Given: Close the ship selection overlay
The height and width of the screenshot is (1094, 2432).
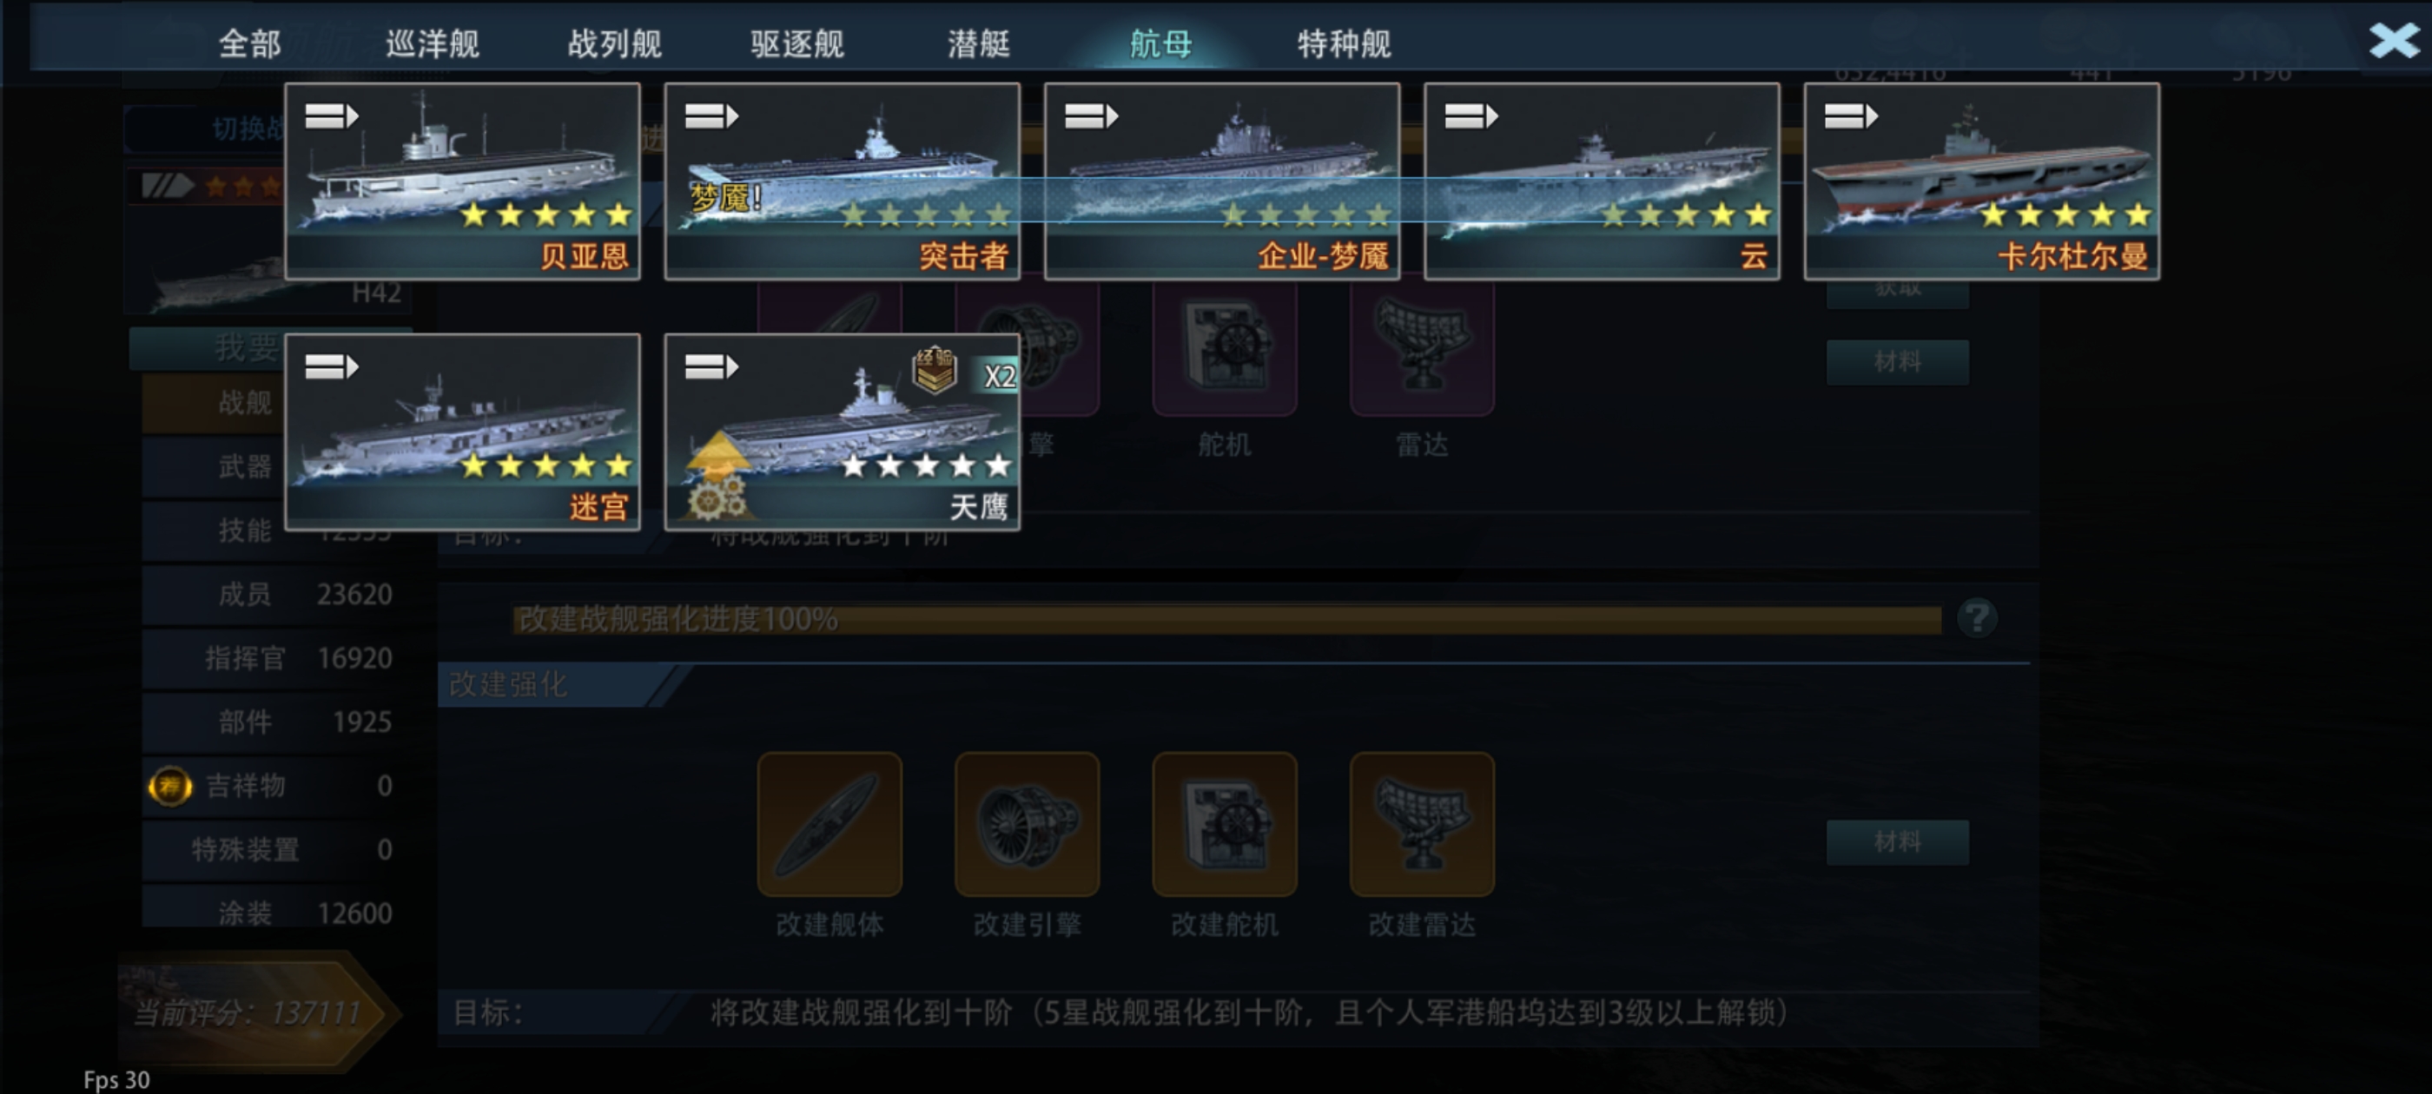Looking at the screenshot, I should point(2393,41).
